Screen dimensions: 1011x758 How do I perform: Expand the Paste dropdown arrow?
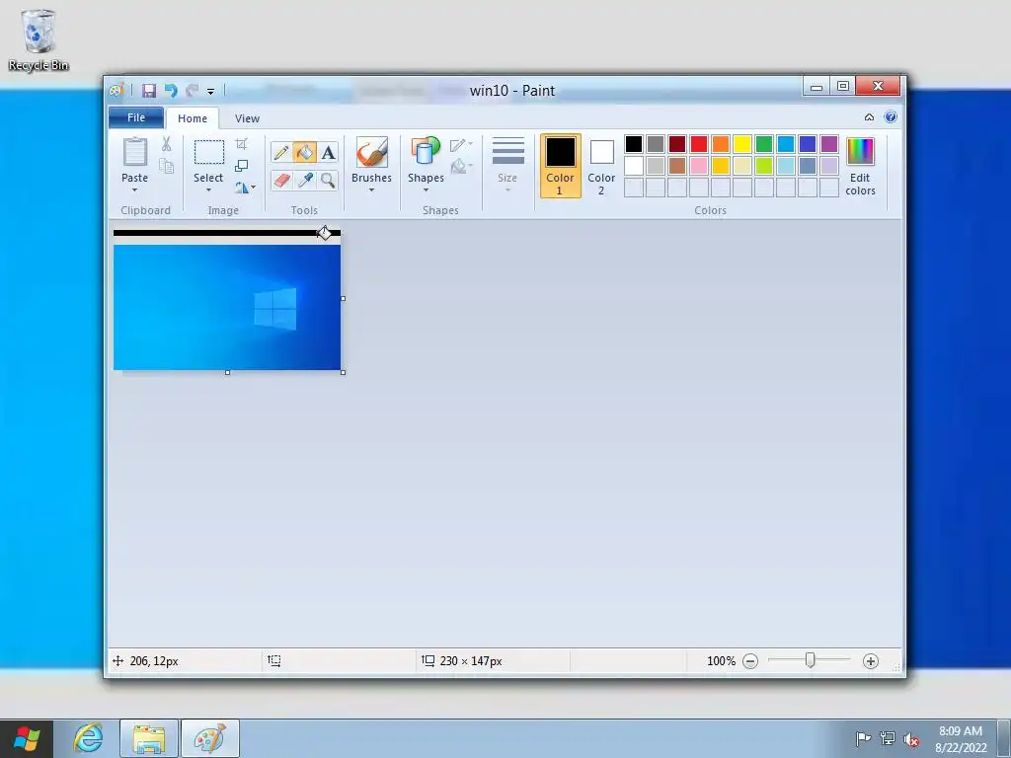[x=134, y=190]
